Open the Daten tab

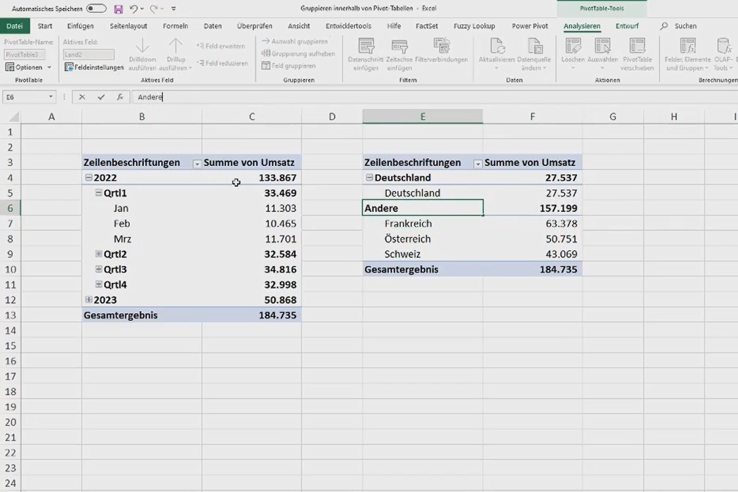212,26
